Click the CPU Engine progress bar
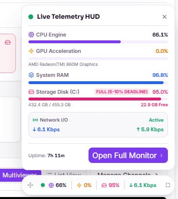The image size is (178, 199). point(98,42)
